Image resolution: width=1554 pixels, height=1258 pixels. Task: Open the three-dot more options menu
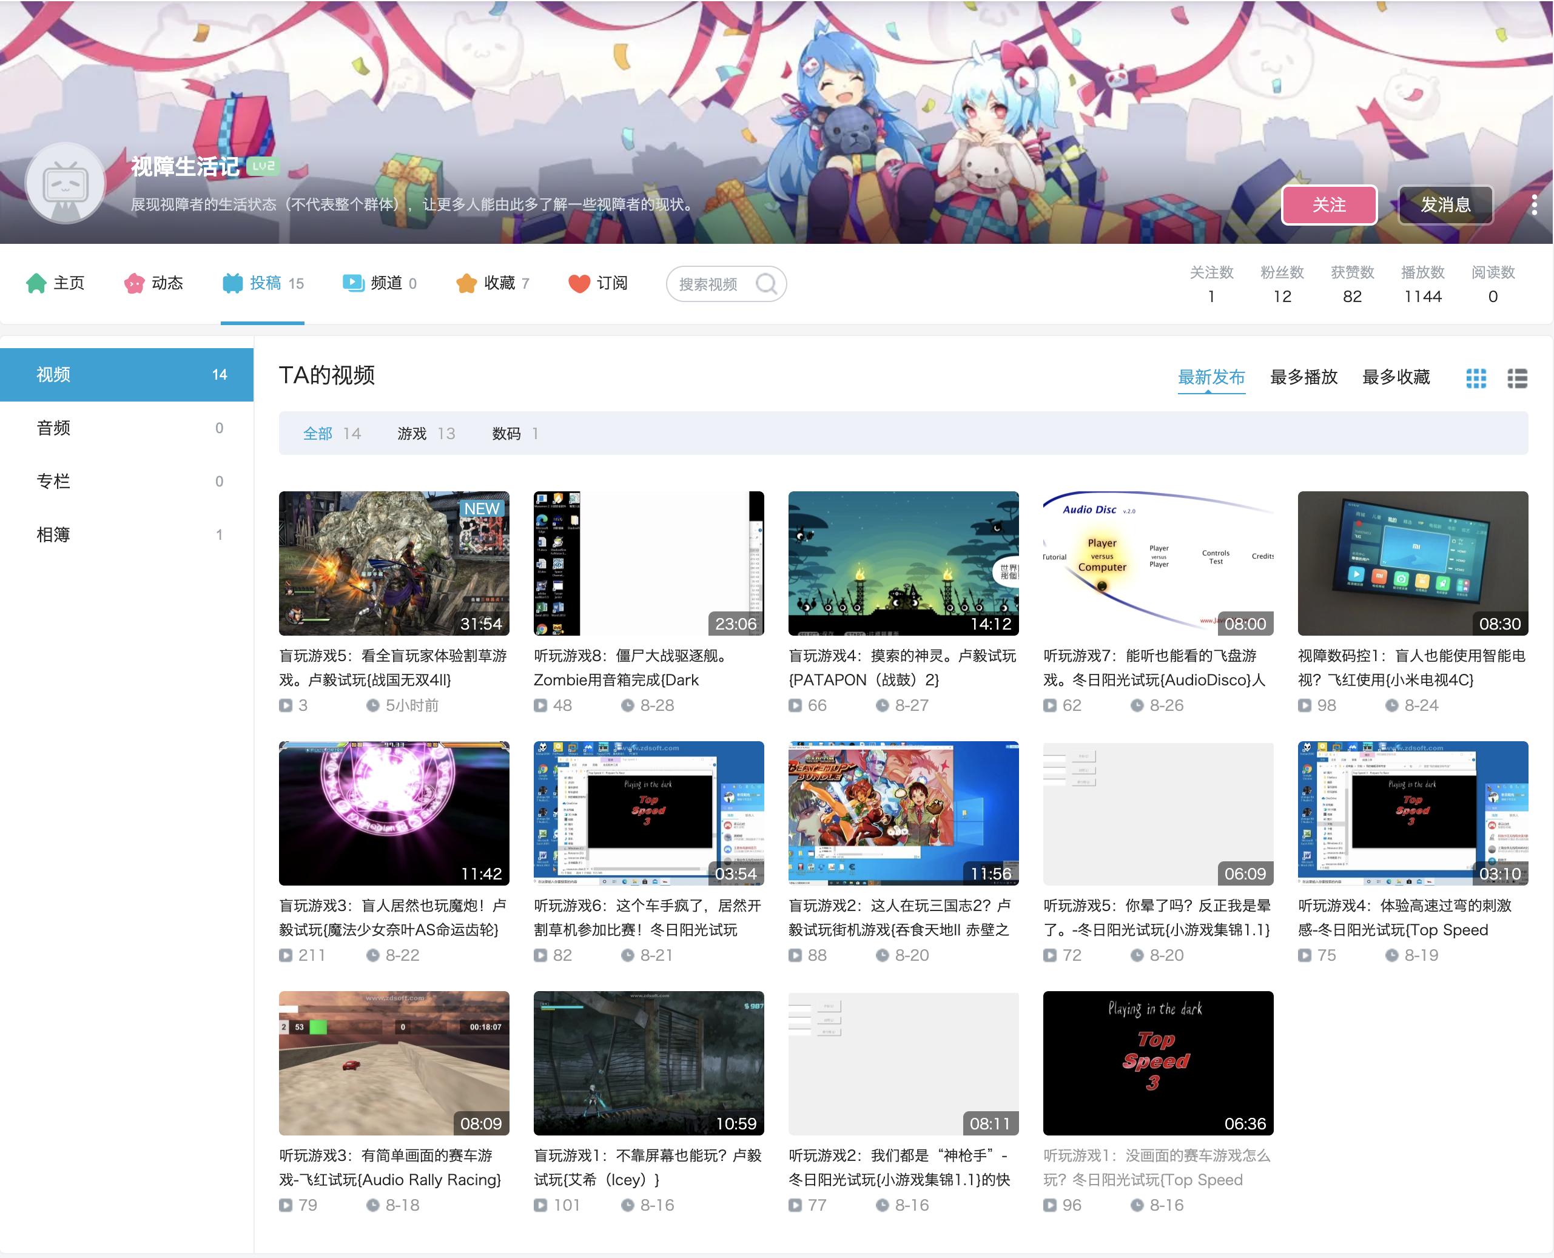pyautogui.click(x=1534, y=205)
